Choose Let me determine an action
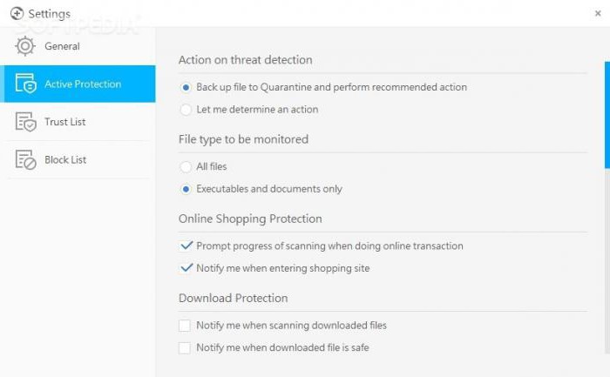 [x=185, y=110]
